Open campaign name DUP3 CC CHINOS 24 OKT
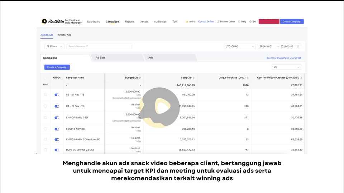This screenshot has width=344, height=193. pyautogui.click(x=80, y=150)
